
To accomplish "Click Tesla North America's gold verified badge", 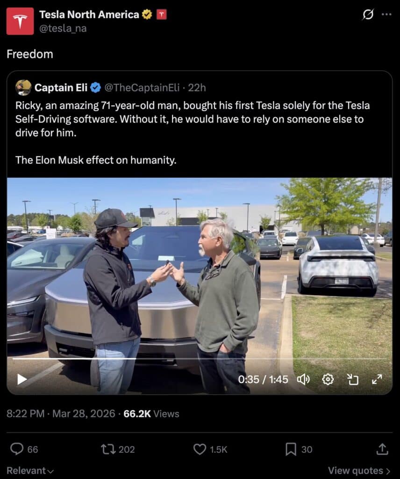I will pyautogui.click(x=146, y=14).
